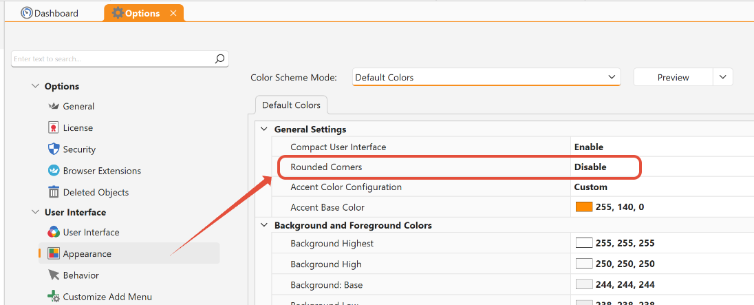
Task: Click the General crown icon in sidebar
Action: [x=54, y=107]
